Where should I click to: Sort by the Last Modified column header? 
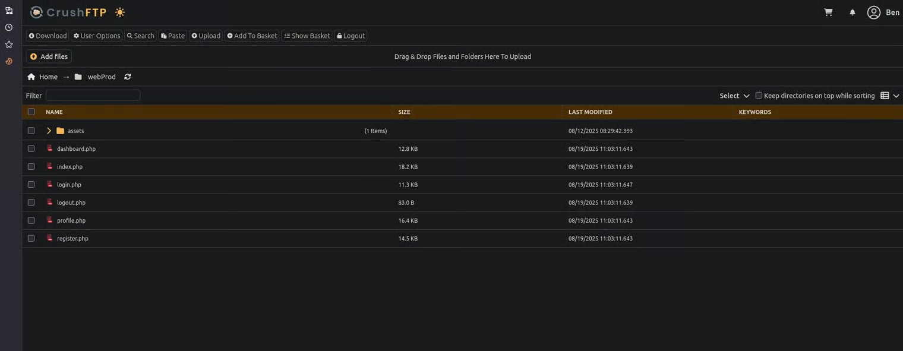[590, 112]
